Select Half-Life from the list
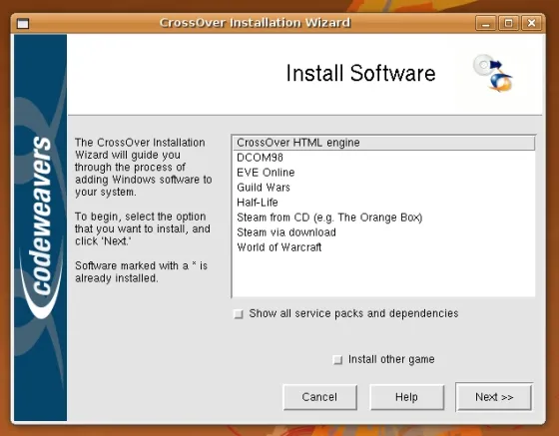 pyautogui.click(x=384, y=203)
